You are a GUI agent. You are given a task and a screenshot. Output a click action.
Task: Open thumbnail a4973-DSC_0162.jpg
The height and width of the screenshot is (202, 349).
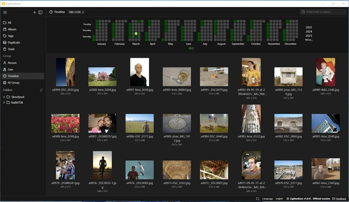[177, 170]
